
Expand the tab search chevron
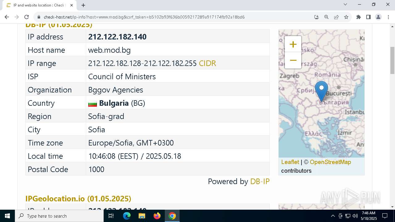point(345,4)
